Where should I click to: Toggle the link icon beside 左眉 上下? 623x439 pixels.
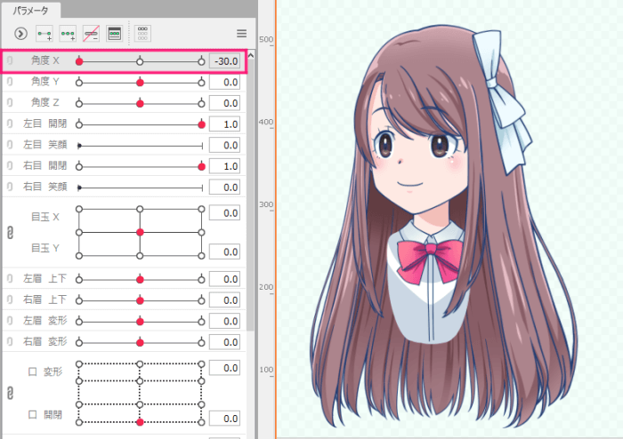[10, 279]
